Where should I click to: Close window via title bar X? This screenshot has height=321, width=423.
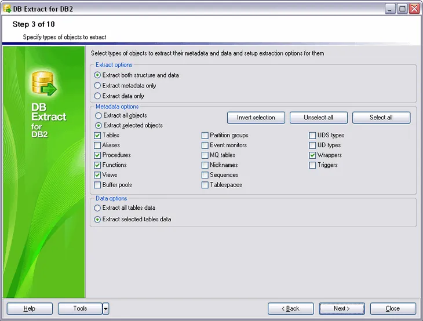(x=414, y=9)
